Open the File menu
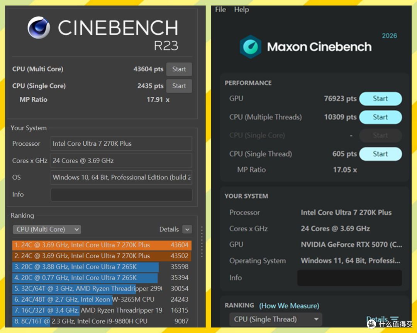Image resolution: width=417 pixels, height=333 pixels. pos(220,10)
